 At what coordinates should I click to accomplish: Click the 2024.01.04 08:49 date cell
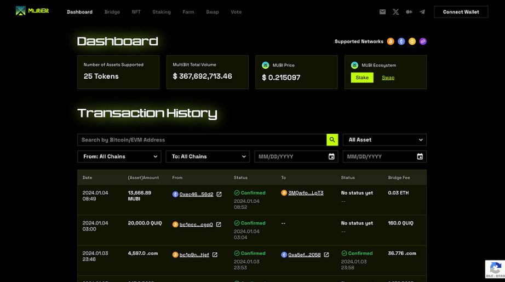[x=95, y=196]
